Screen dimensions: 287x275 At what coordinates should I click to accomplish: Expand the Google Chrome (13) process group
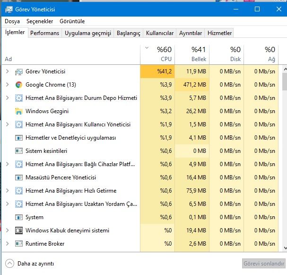click(7, 85)
